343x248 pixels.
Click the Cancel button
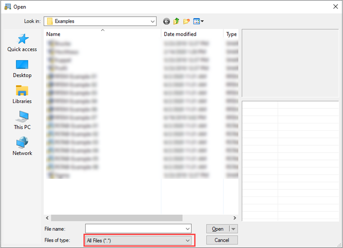(222, 240)
